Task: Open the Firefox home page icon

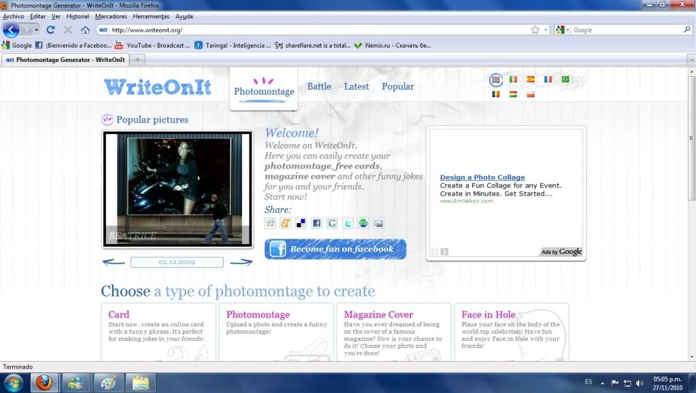Action: [x=85, y=30]
